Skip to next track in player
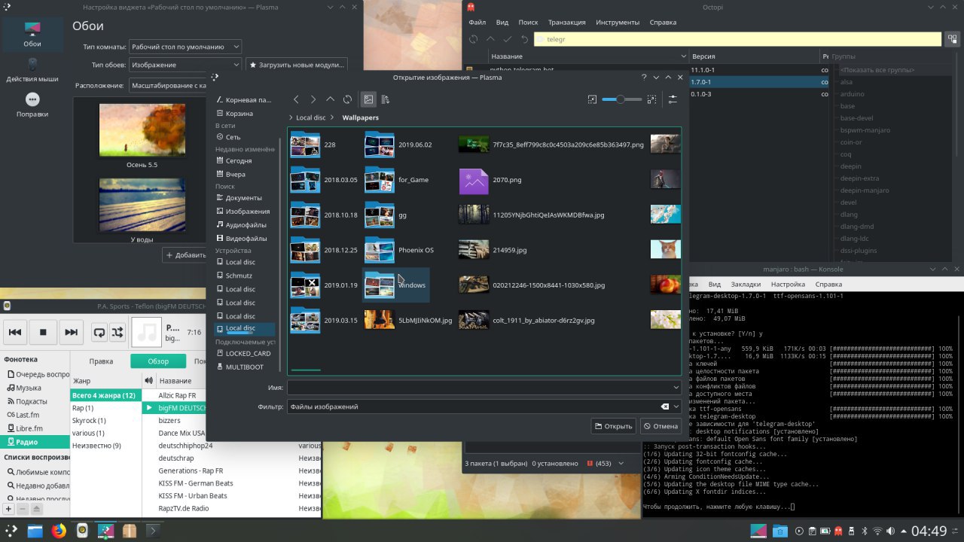Image resolution: width=964 pixels, height=542 pixels. [71, 332]
